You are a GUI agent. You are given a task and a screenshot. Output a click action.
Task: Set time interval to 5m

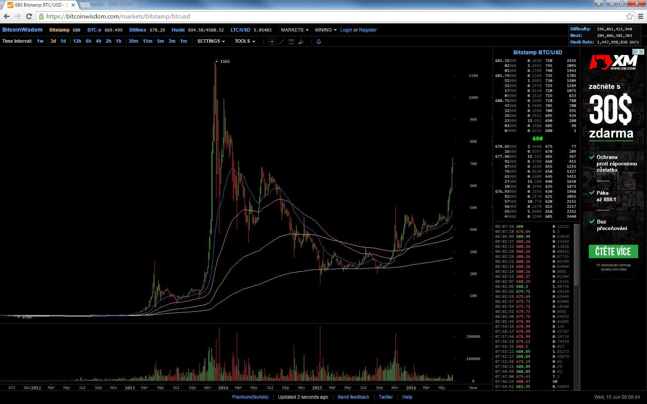161,41
